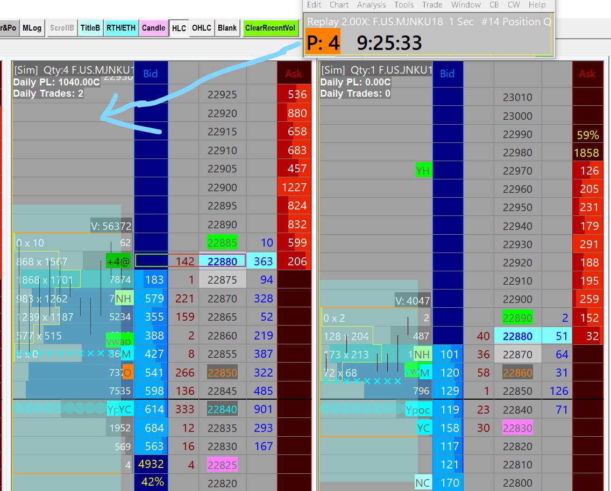Screen dimensions: 611x491
Task: Open the Edit menu
Action: (314, 5)
